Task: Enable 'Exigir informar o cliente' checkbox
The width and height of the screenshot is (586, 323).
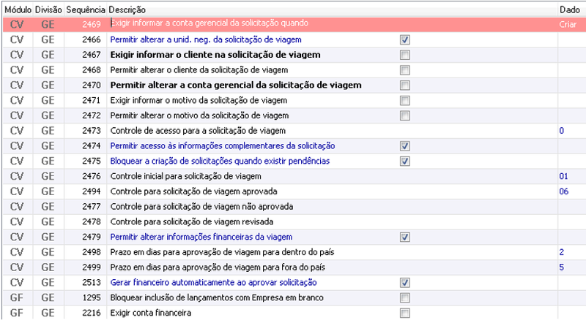Action: click(x=405, y=55)
